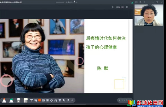Undo the last annotation
Viewport: 166px width, 107px height.
click(x=64, y=100)
